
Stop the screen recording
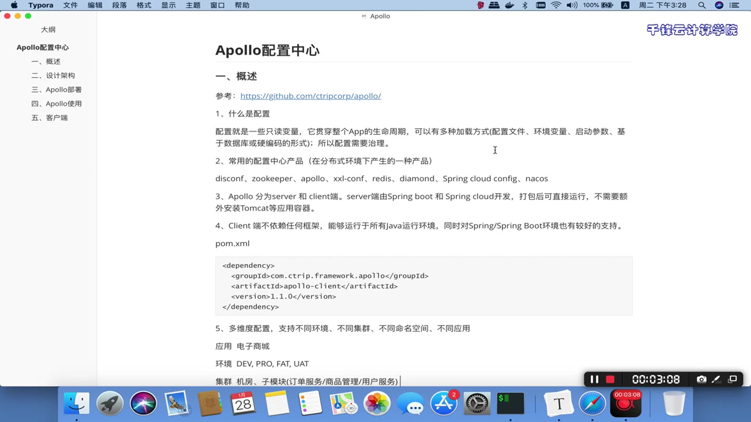pos(610,379)
